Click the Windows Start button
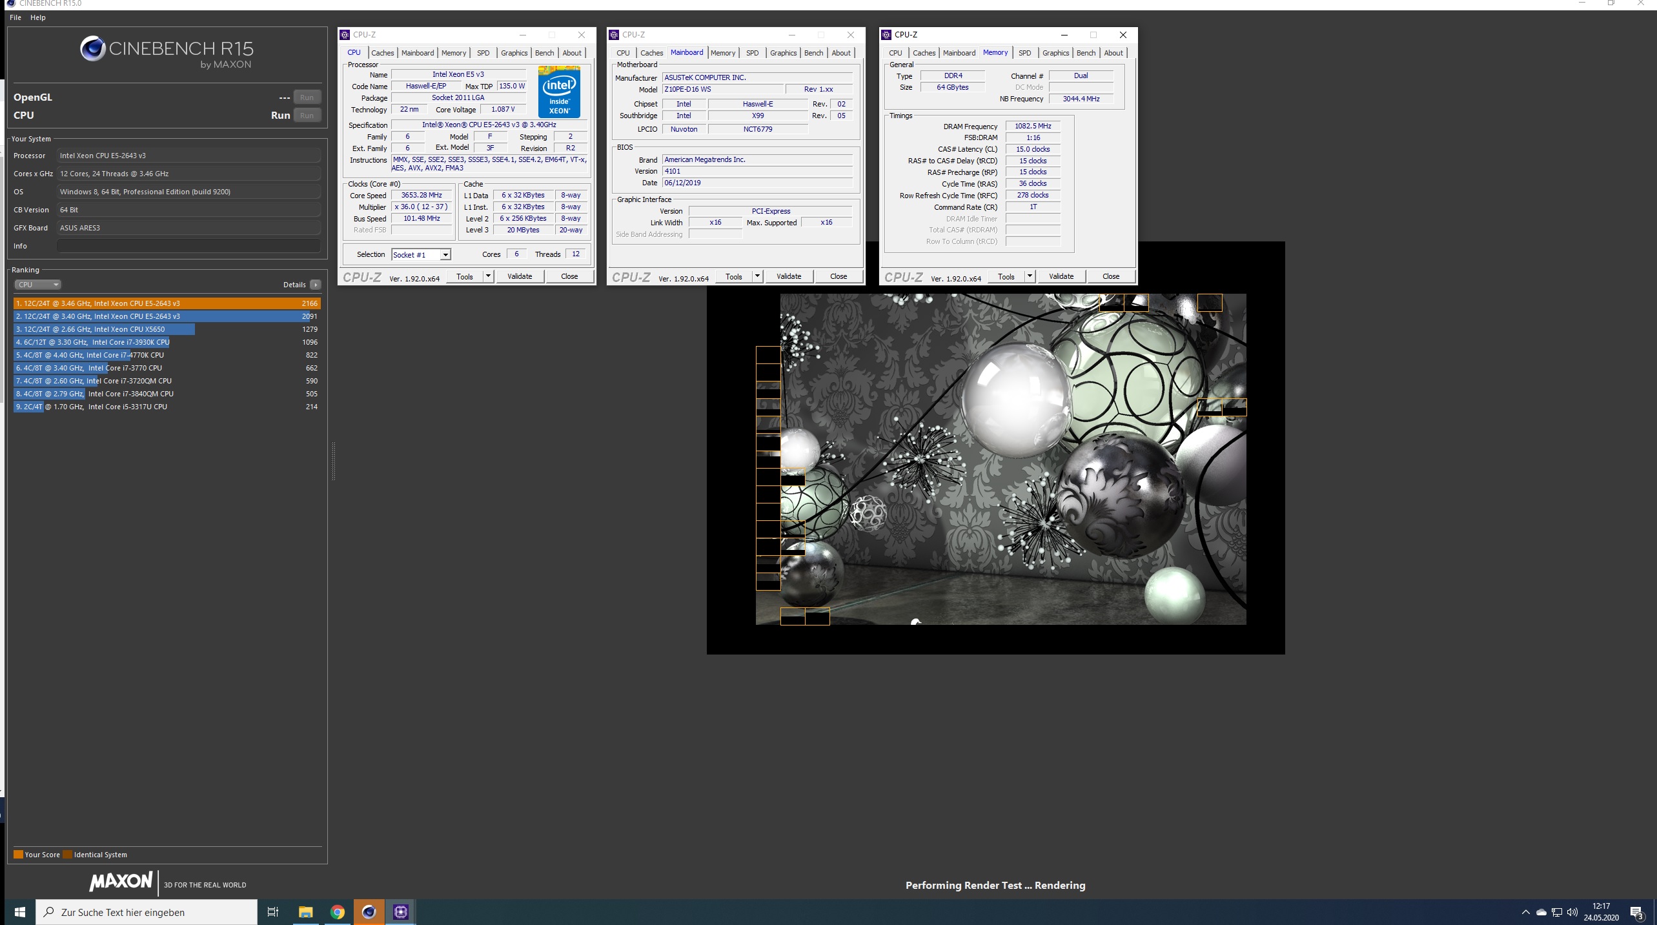The height and width of the screenshot is (925, 1657). (x=19, y=912)
